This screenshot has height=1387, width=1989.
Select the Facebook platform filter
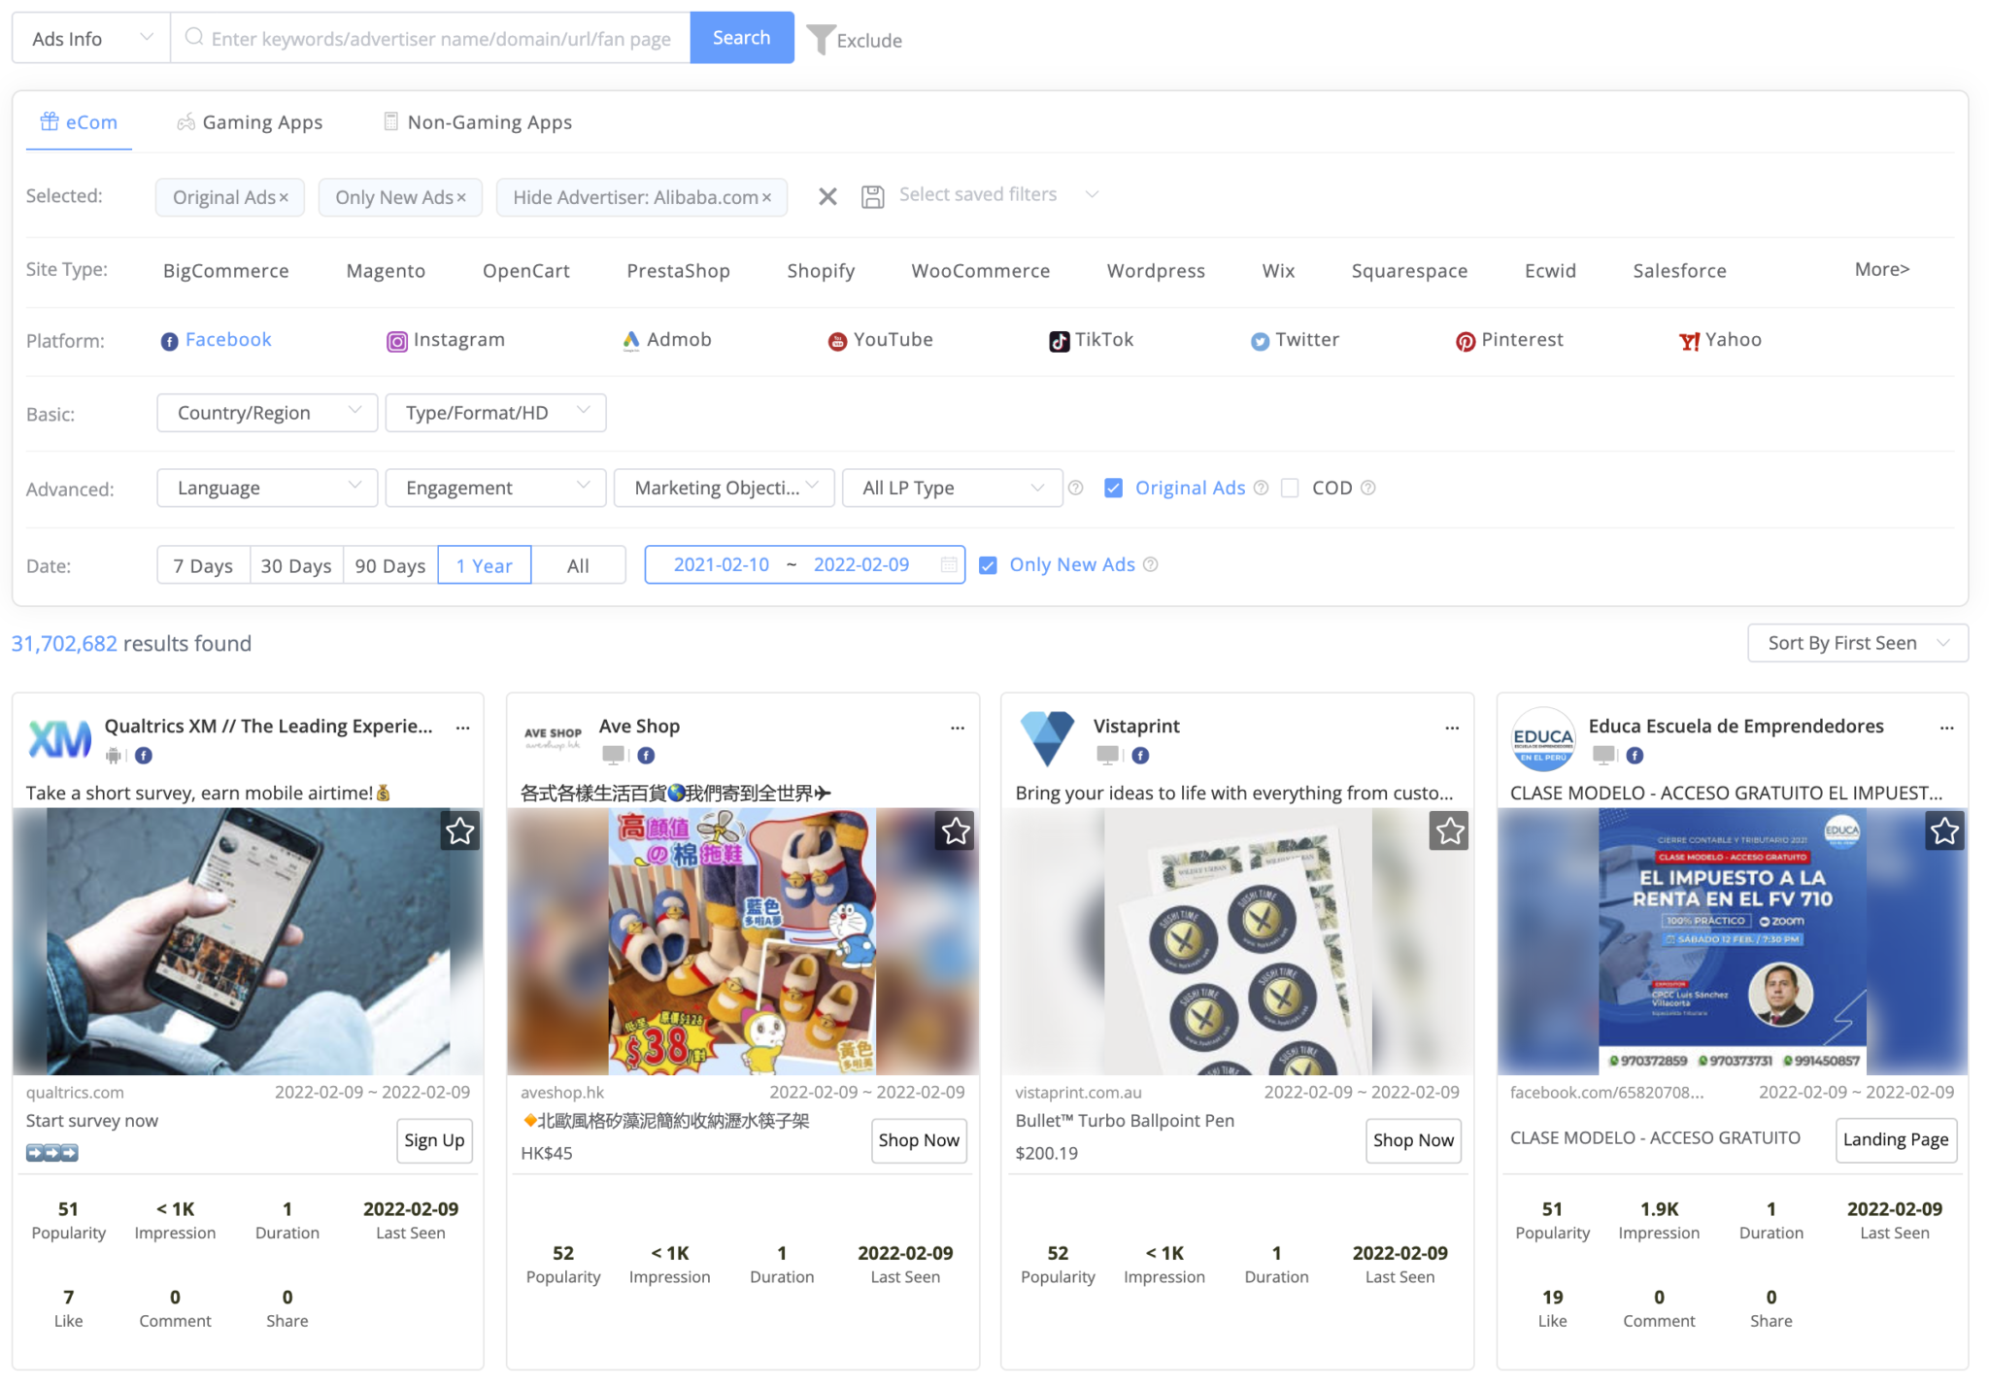pyautogui.click(x=216, y=340)
